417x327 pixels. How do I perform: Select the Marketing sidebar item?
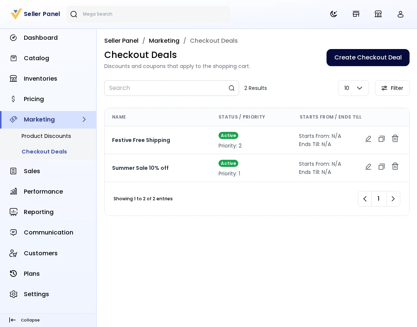pyautogui.click(x=48, y=120)
